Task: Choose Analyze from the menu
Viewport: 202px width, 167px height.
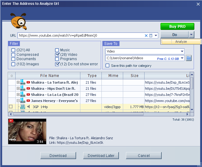Action: [x=181, y=42]
